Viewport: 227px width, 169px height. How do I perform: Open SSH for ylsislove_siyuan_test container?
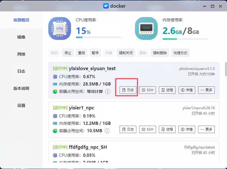[x=147, y=90]
